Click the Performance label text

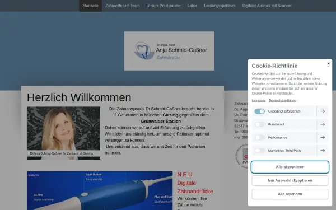pyautogui.click(x=277, y=137)
